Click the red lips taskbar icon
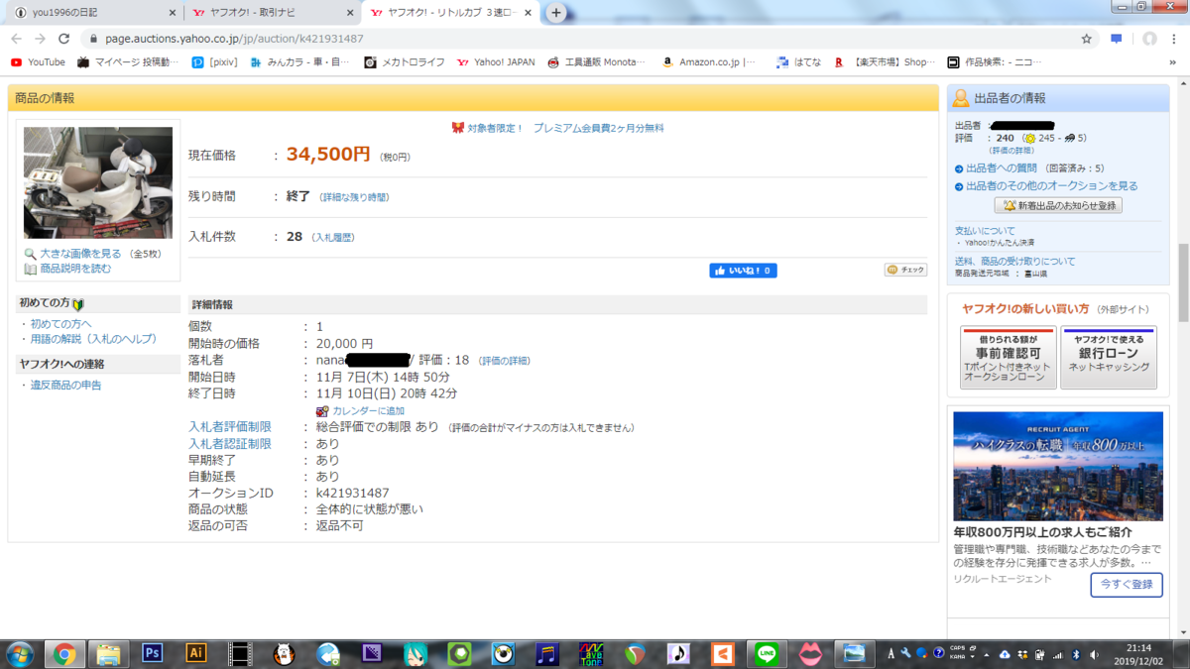Image resolution: width=1190 pixels, height=669 pixels. click(x=810, y=654)
